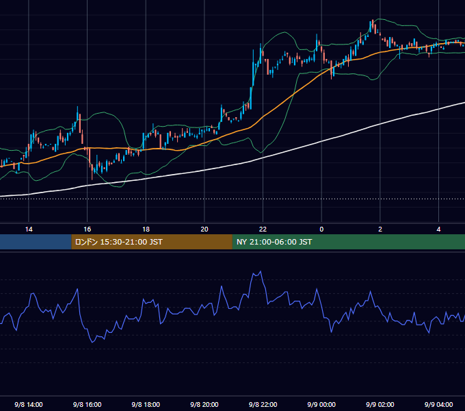
Task: Click the 9/8 14:00 label on oscillator axis
Action: (x=29, y=404)
